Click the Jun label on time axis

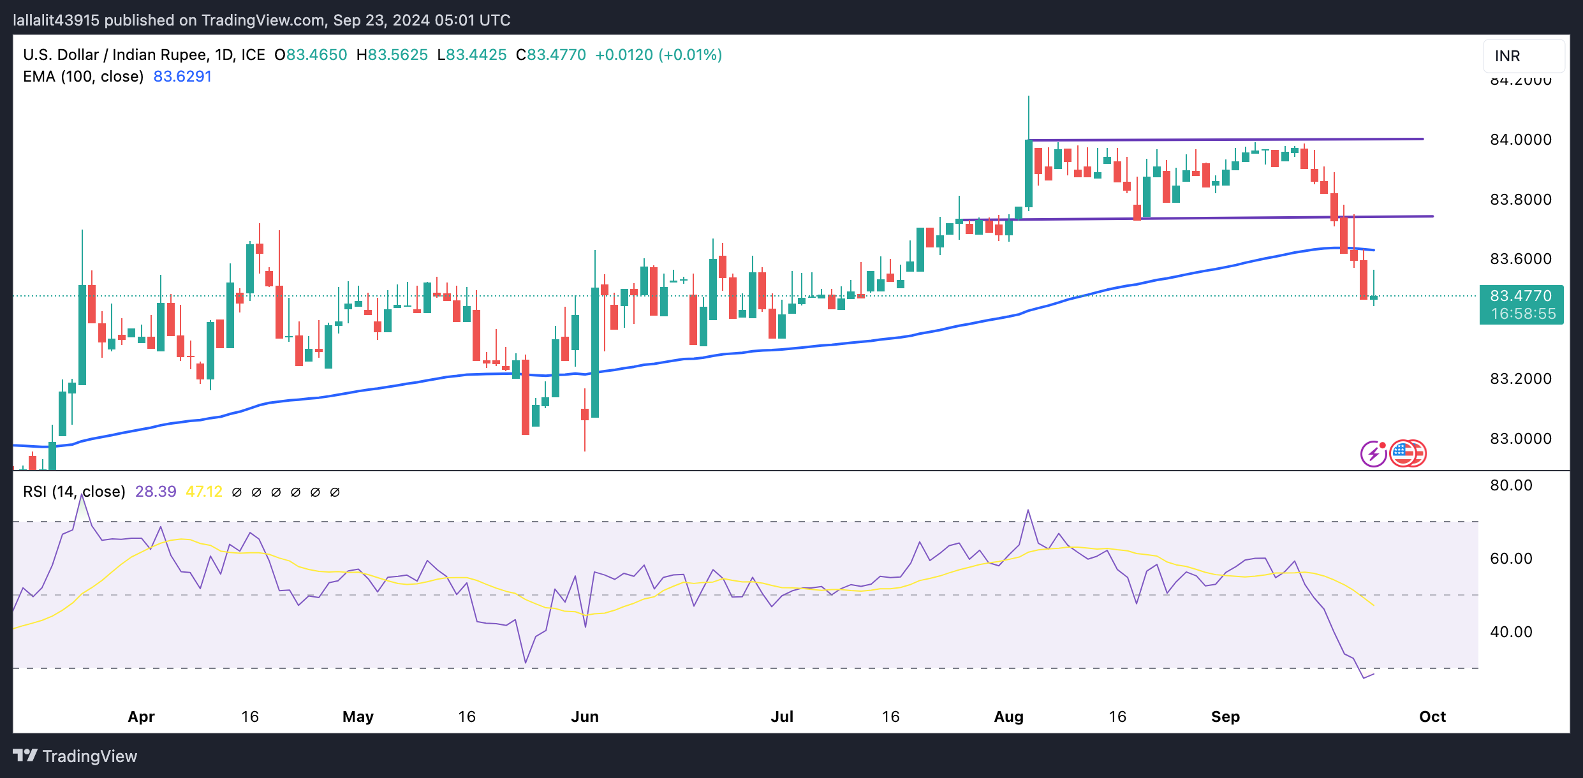pyautogui.click(x=584, y=717)
